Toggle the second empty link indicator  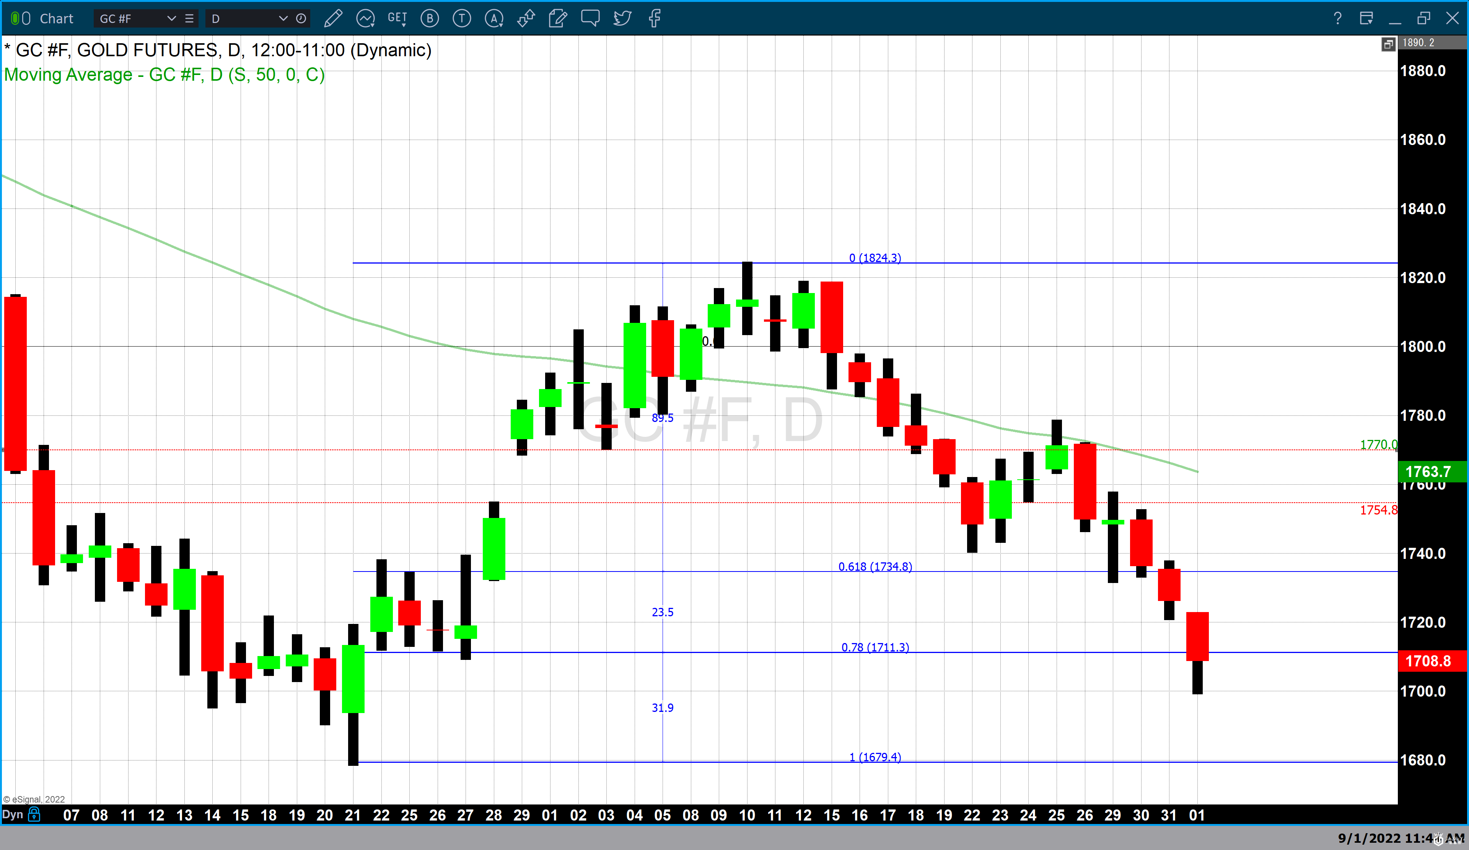[x=26, y=19]
